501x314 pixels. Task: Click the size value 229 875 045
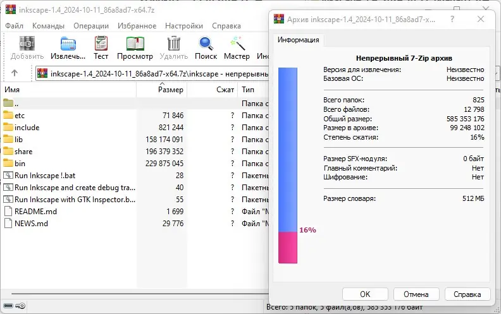tap(164, 164)
